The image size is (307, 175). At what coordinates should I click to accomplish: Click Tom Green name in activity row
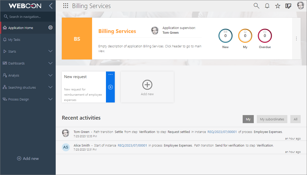pyautogui.click(x=81, y=132)
